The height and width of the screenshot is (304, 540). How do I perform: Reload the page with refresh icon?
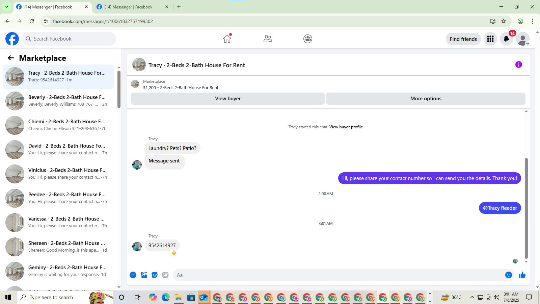32,21
